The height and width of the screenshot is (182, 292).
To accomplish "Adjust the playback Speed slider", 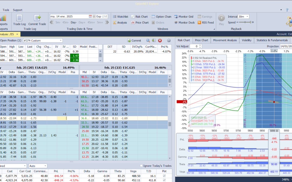I will point(245,22).
